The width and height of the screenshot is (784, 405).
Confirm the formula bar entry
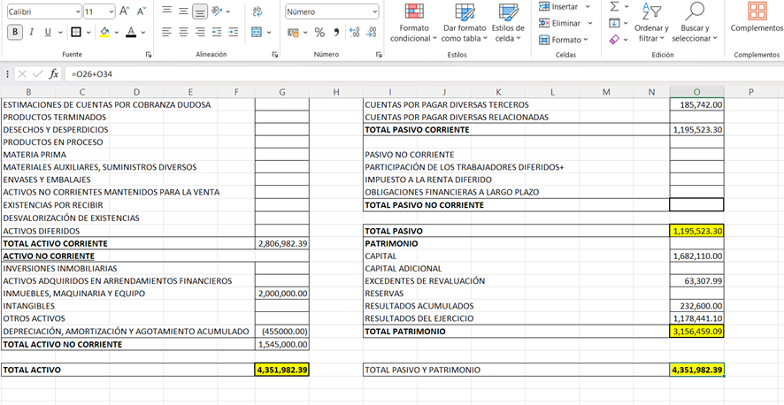coord(38,74)
